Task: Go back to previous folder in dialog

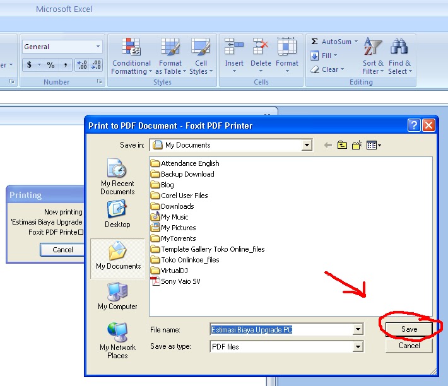Action: click(328, 145)
